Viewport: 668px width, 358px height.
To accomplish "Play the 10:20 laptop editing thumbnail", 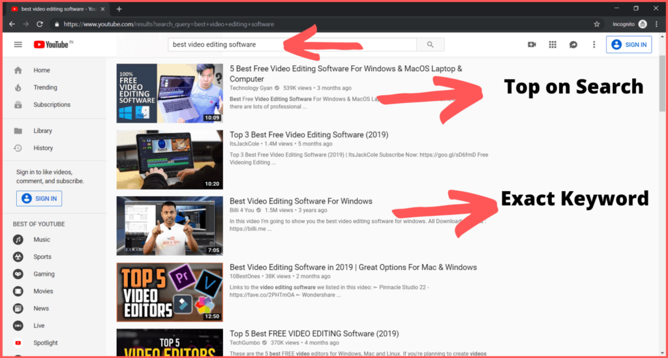I will (x=170, y=160).
